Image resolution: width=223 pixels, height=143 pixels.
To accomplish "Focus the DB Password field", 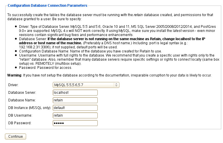I will pos(75,123).
